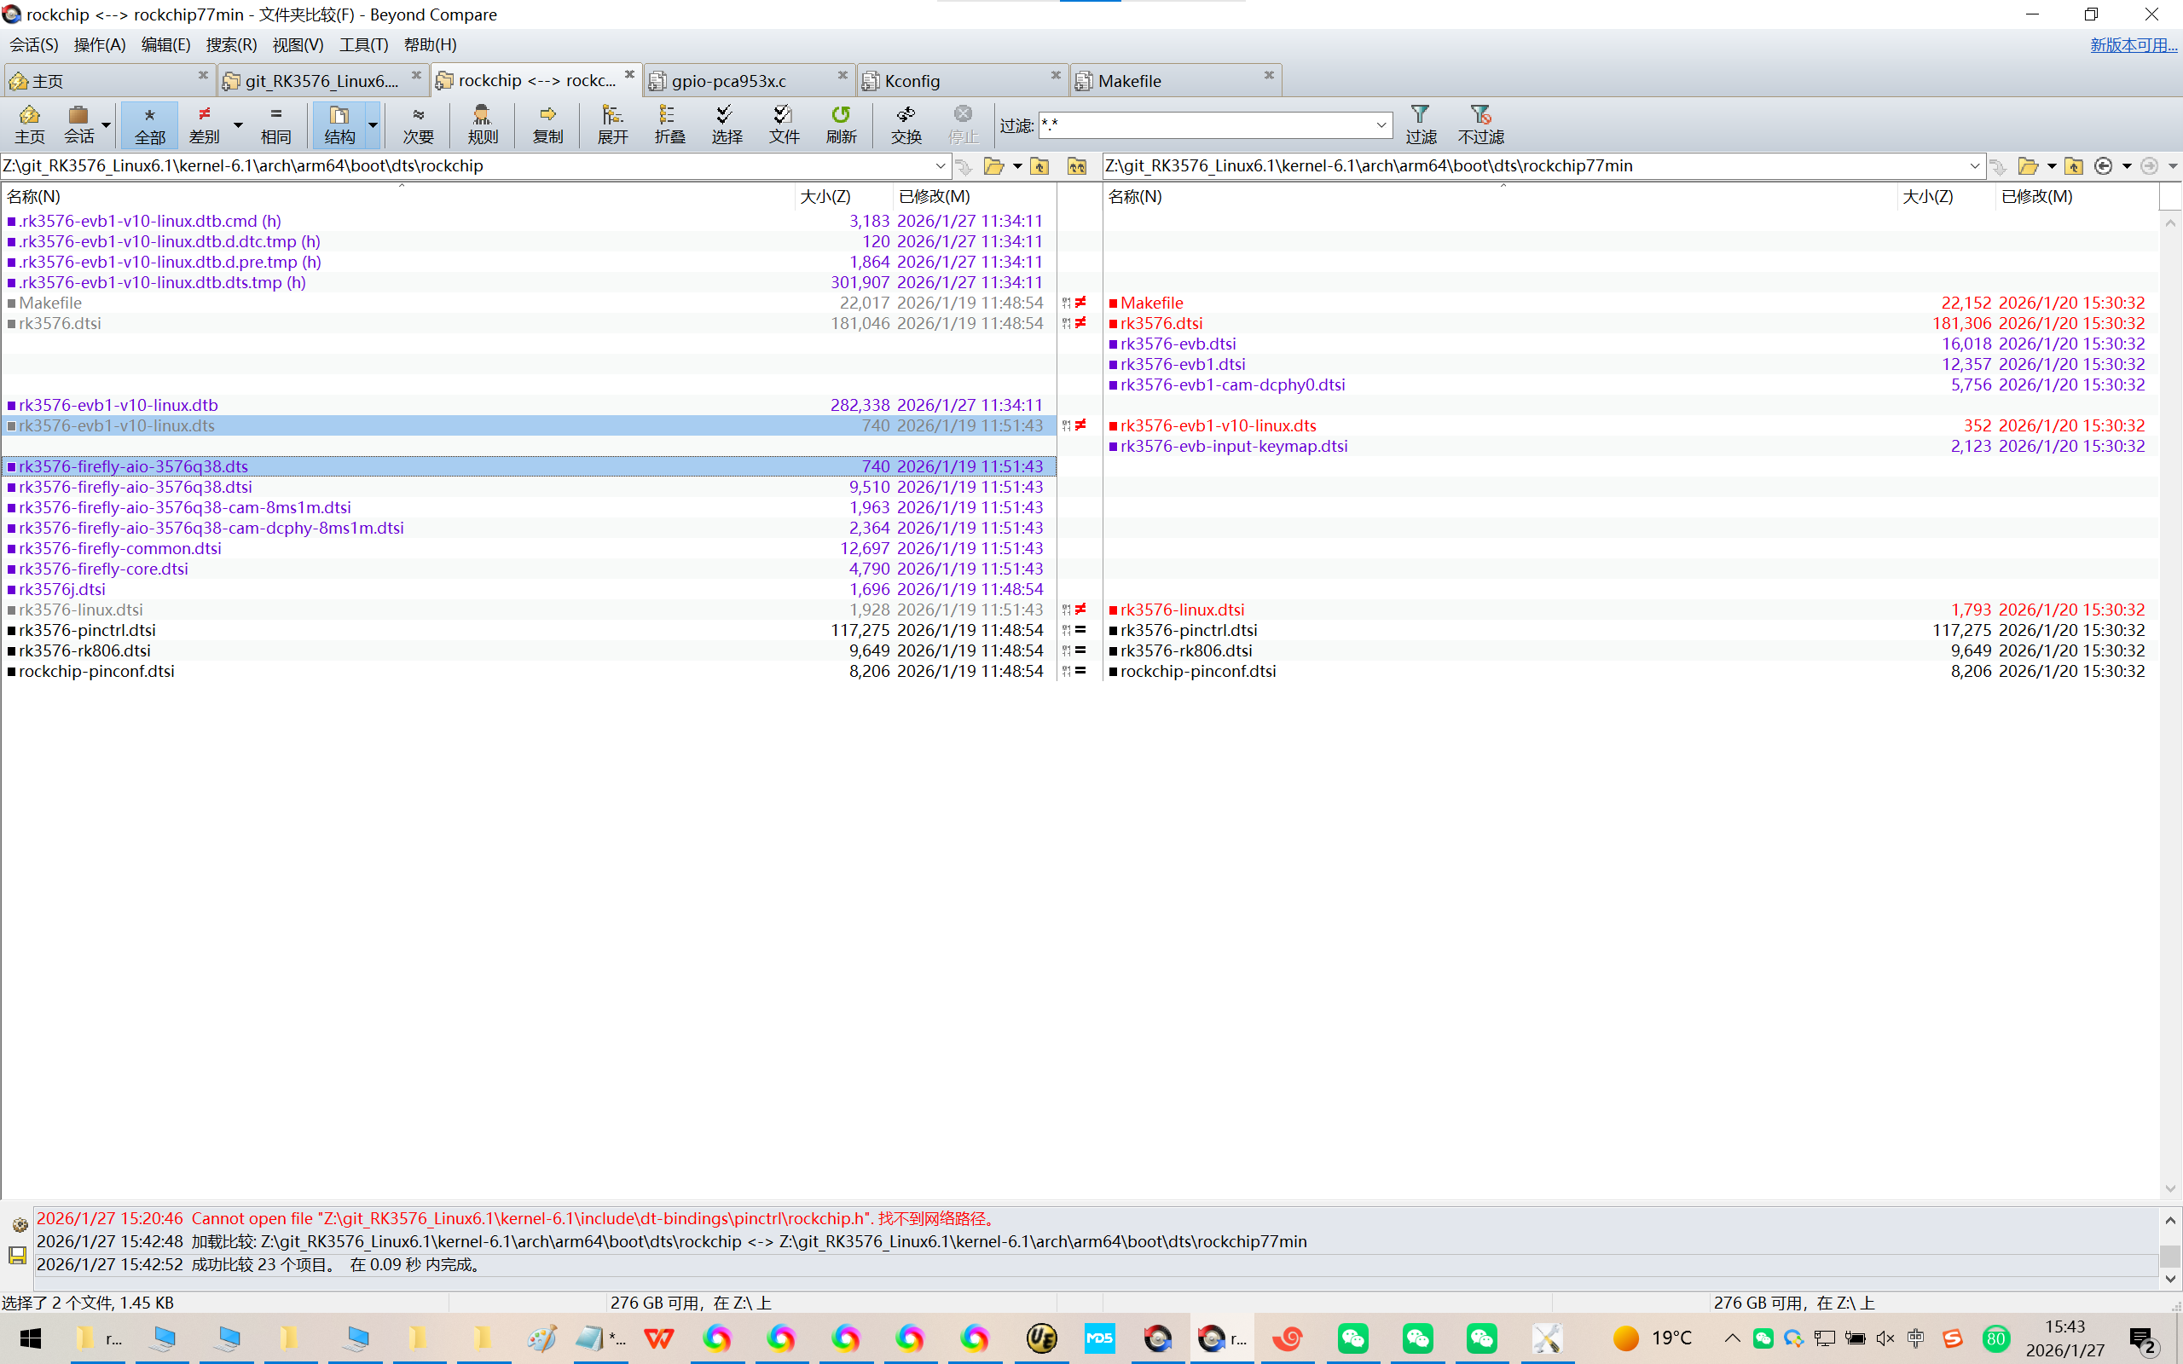The image size is (2183, 1364).
Task: Click the Swap sides (交换) icon
Action: [906, 124]
